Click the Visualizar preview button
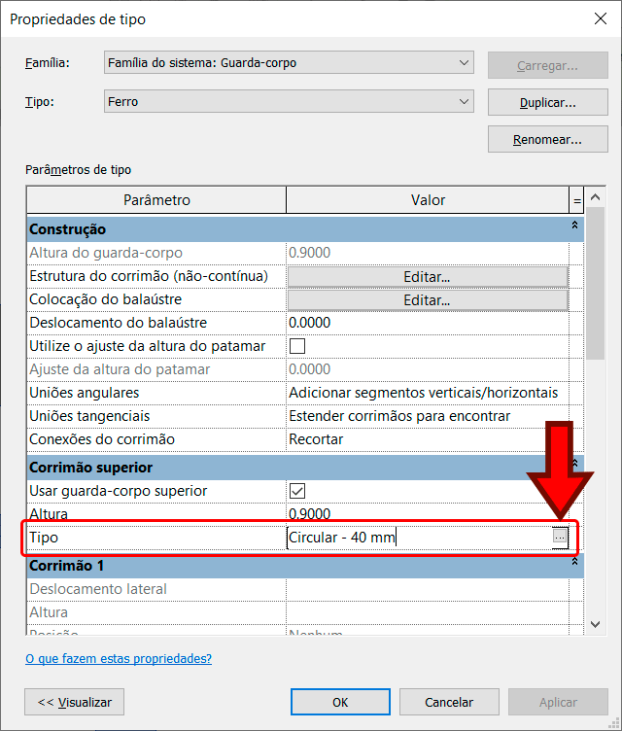The height and width of the screenshot is (731, 622). [75, 702]
